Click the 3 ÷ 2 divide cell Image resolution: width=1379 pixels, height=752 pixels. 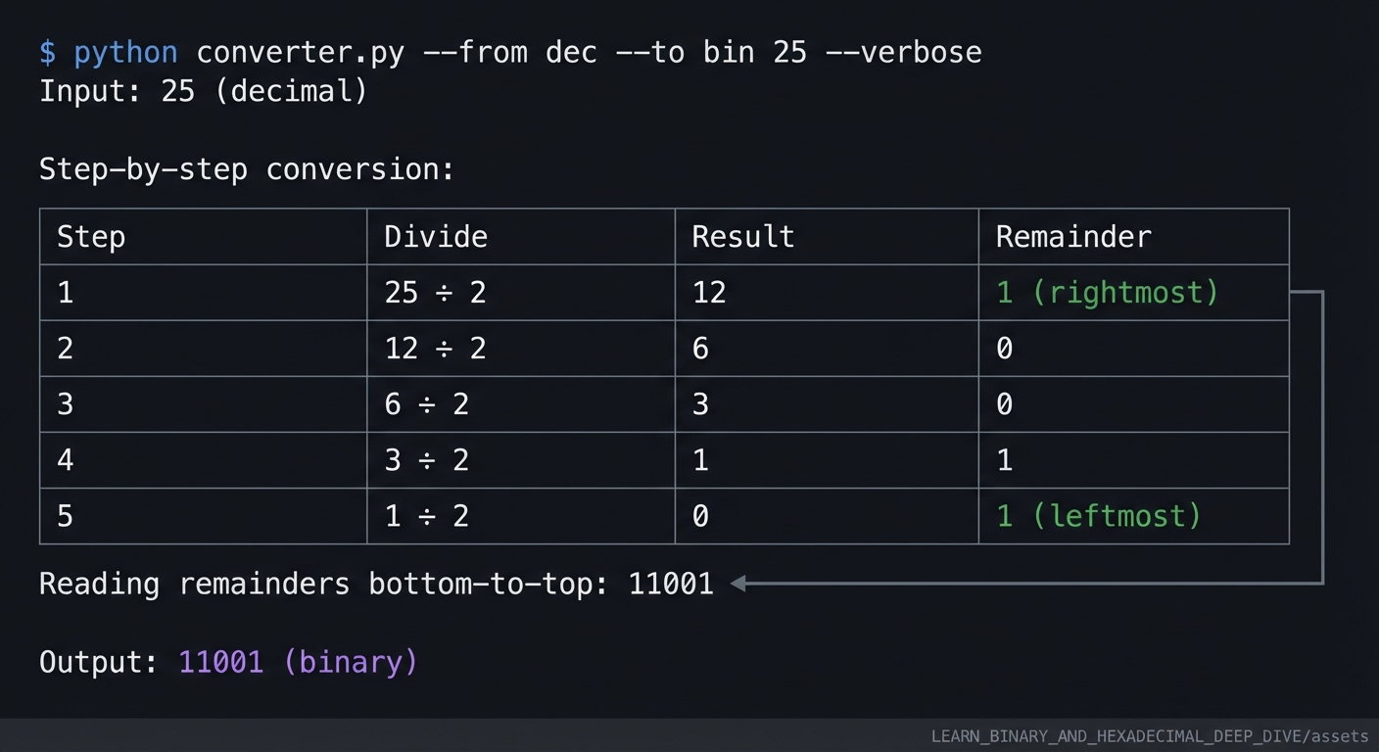click(427, 460)
